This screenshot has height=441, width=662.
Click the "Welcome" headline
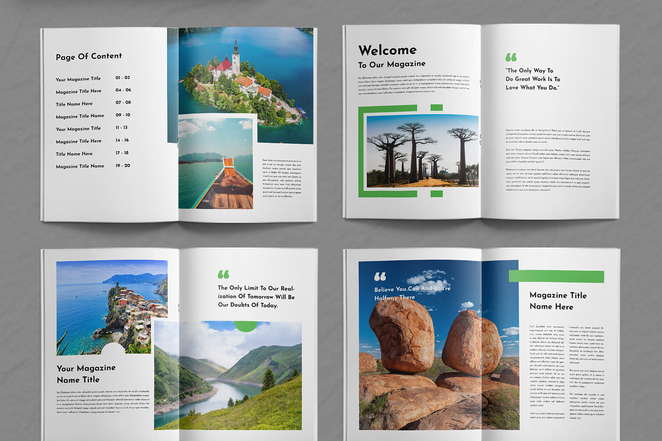click(387, 51)
